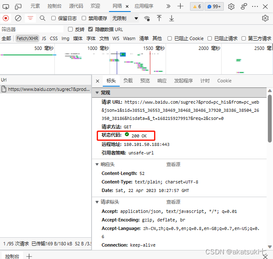Check the 第三方请求 checkbox

[243, 38]
